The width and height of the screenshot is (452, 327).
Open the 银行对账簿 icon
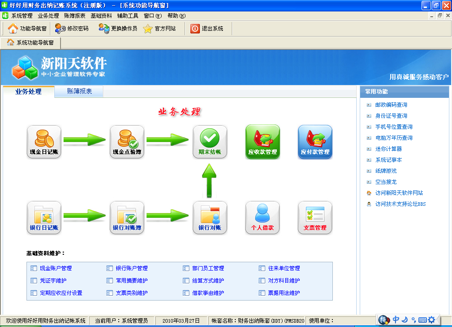pyautogui.click(x=127, y=217)
